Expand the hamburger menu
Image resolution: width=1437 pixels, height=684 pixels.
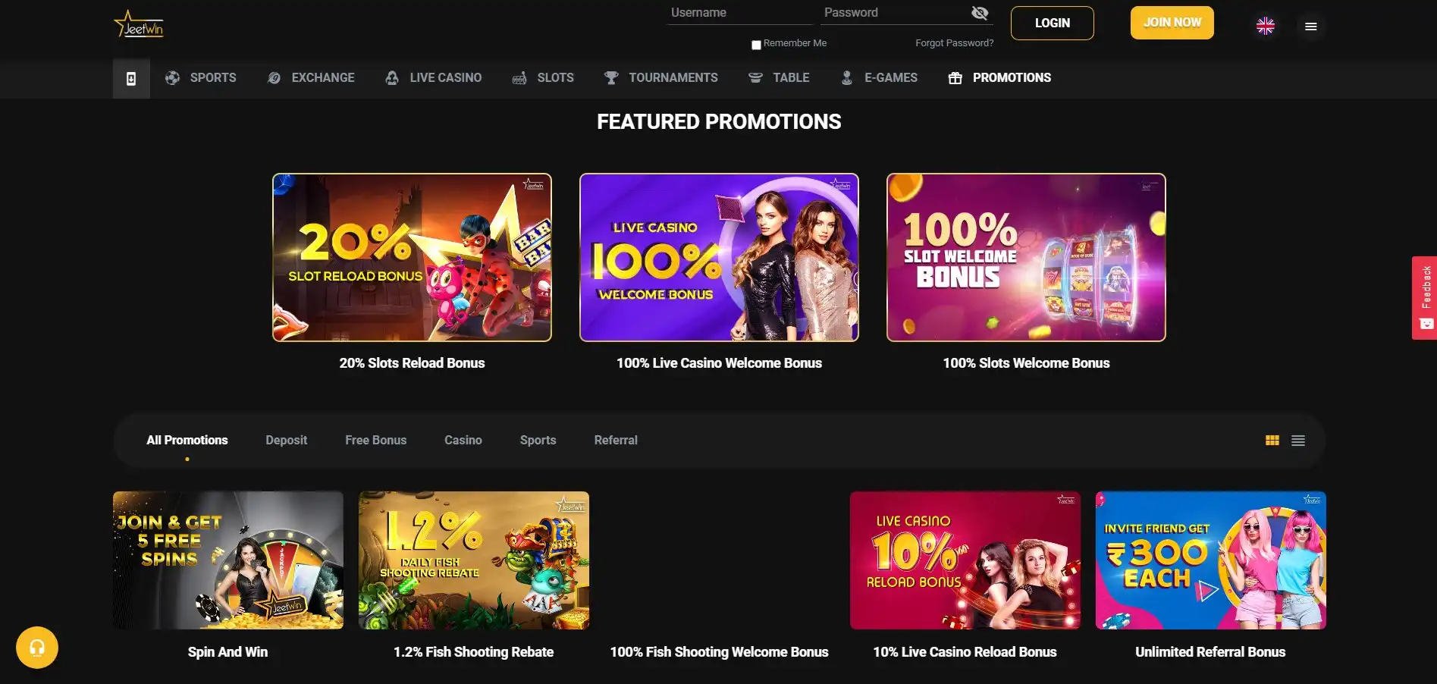[x=1310, y=27]
